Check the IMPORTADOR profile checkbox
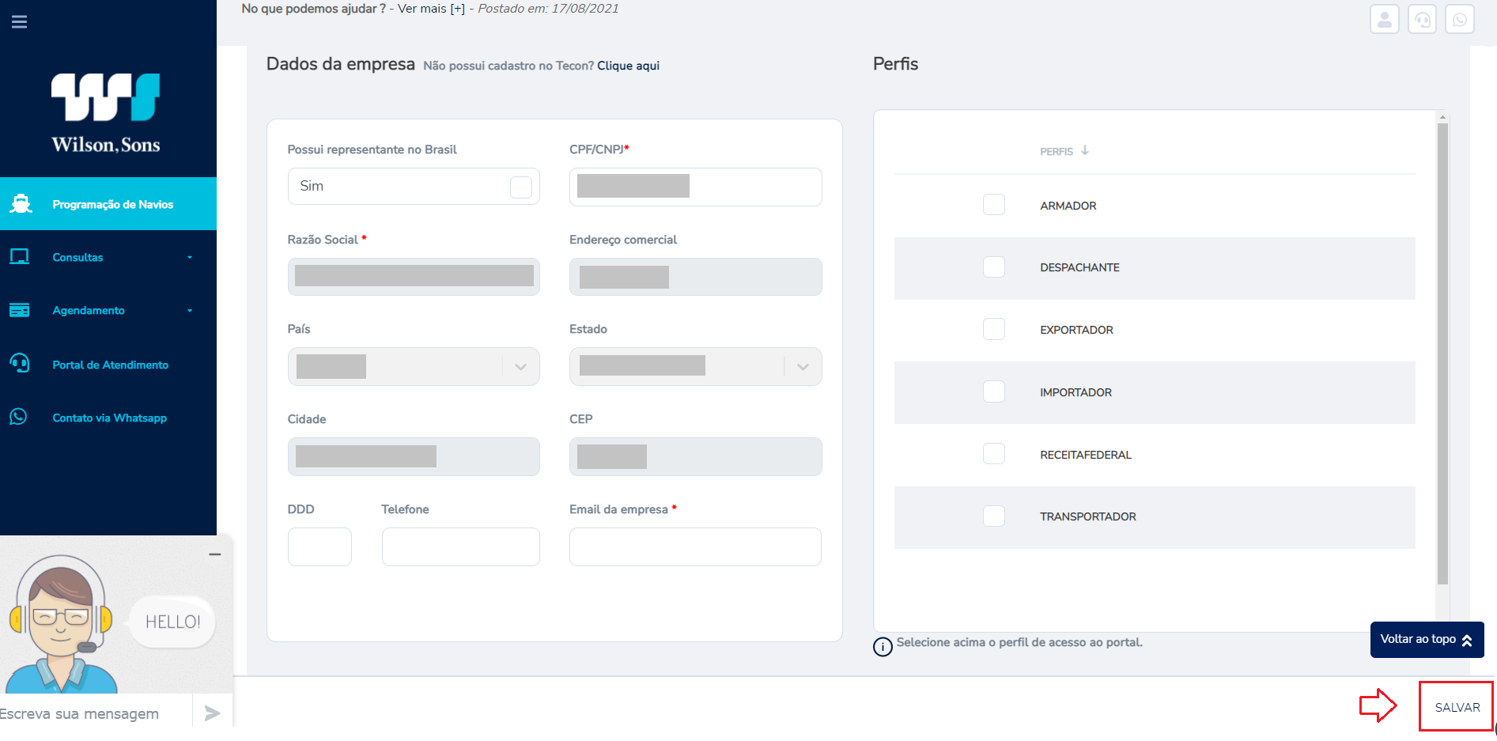The width and height of the screenshot is (1497, 741). click(994, 391)
